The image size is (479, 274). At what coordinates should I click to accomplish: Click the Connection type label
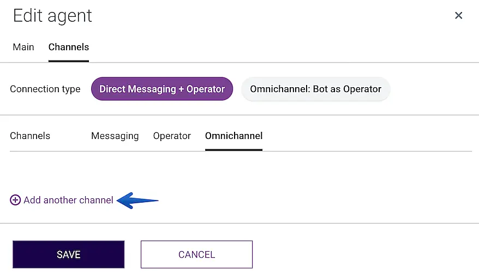pyautogui.click(x=45, y=89)
